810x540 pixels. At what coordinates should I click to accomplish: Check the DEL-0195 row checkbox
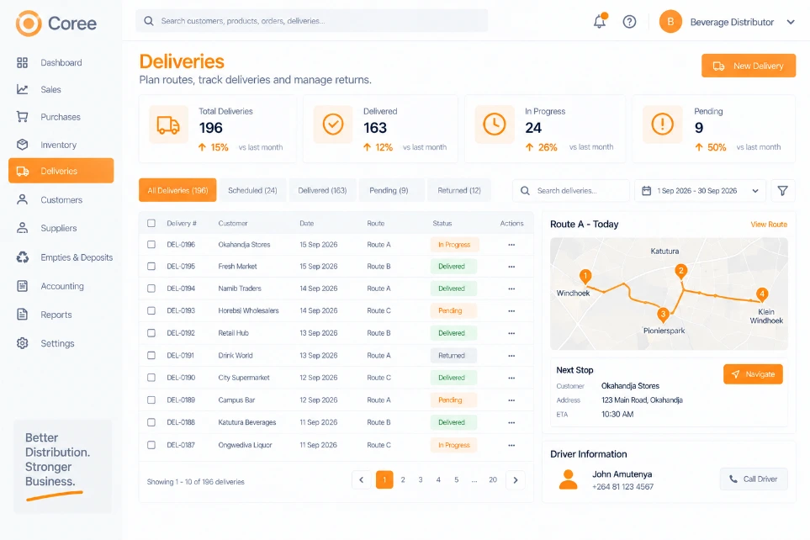pos(151,266)
